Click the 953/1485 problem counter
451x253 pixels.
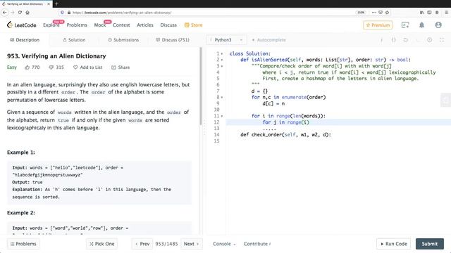point(166,244)
